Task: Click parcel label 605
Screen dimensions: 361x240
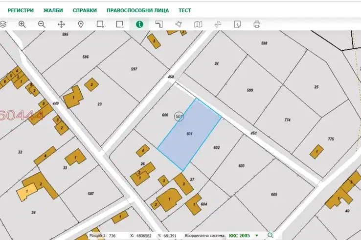Action: click(x=274, y=194)
